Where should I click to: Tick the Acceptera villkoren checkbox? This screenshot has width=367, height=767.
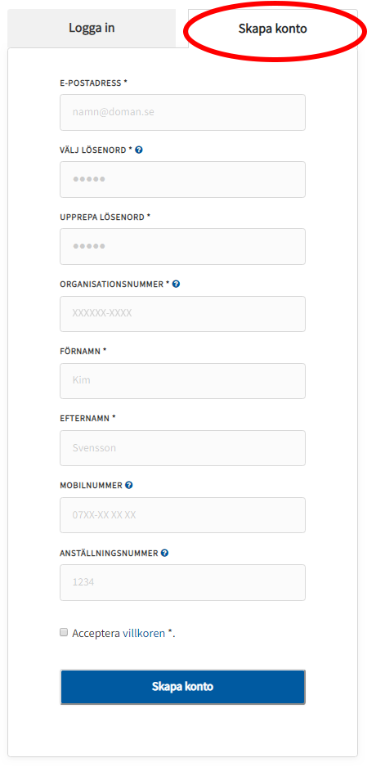pos(64,632)
